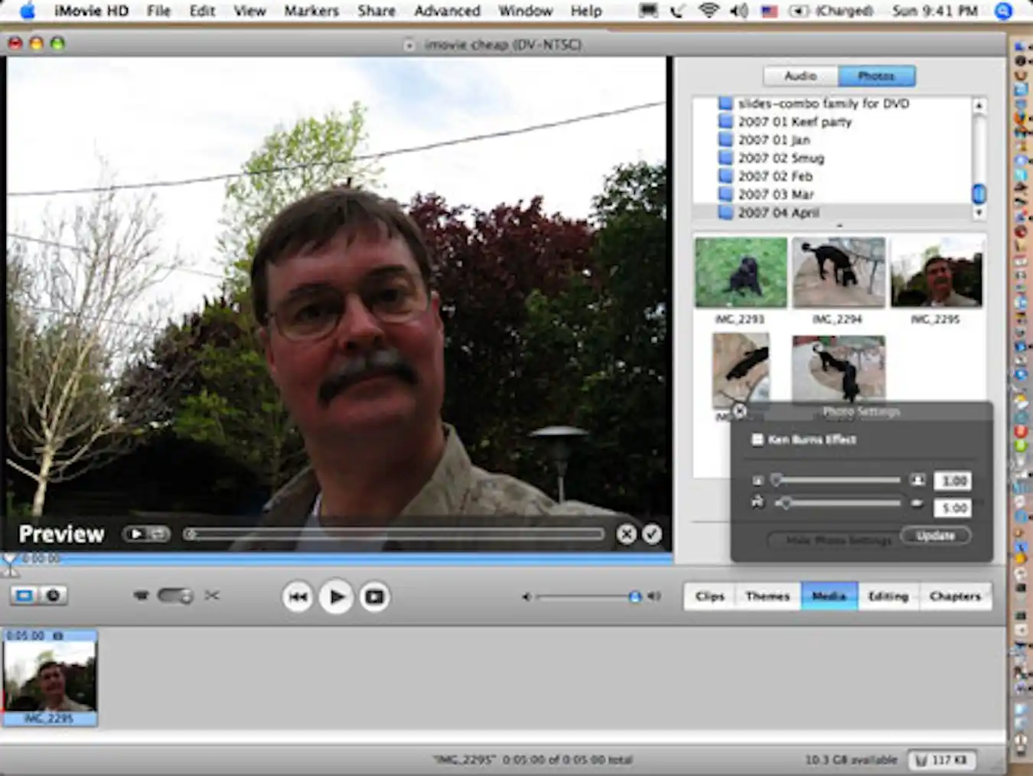Click the rewind-to-start playback icon
1033x776 pixels.
298,596
